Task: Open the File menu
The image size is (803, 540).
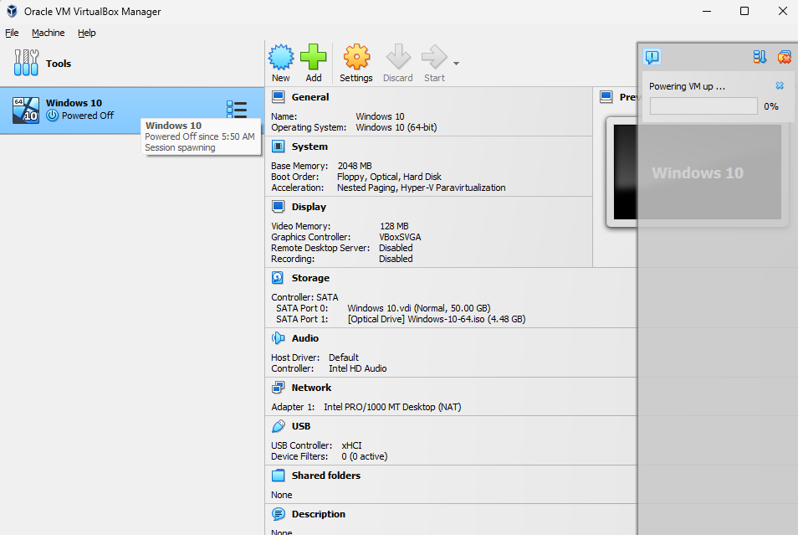Action: (12, 33)
